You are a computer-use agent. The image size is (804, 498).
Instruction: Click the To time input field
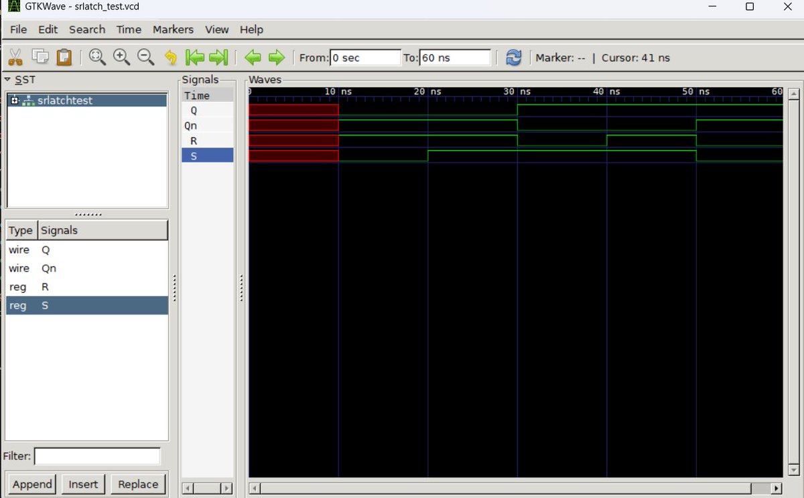[455, 58]
